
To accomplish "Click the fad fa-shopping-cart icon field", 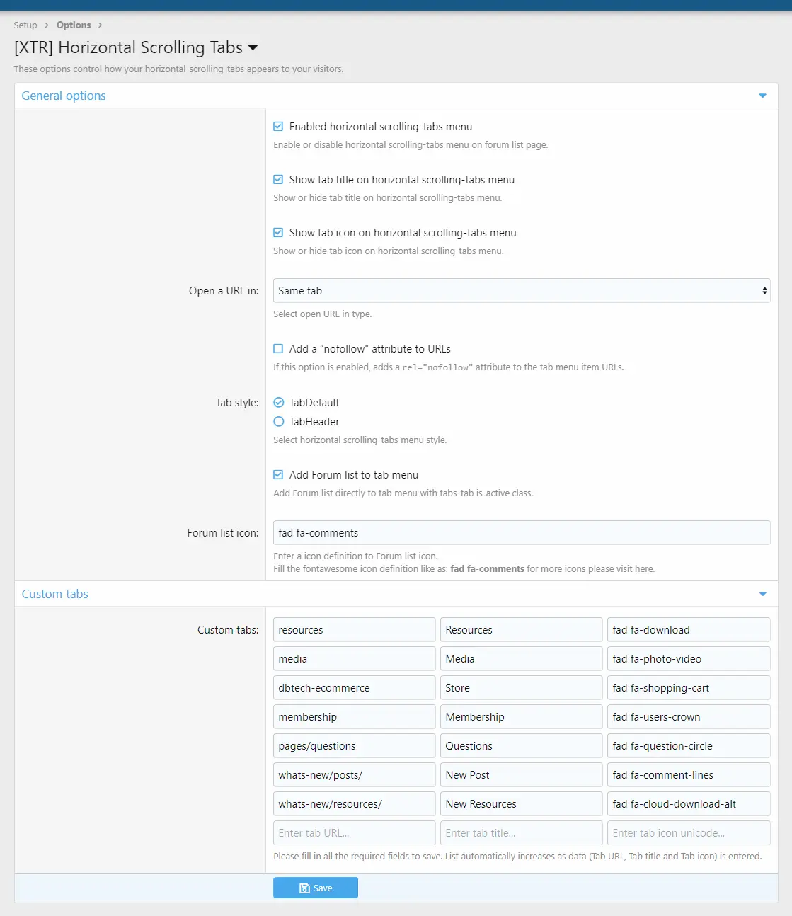I will [688, 688].
